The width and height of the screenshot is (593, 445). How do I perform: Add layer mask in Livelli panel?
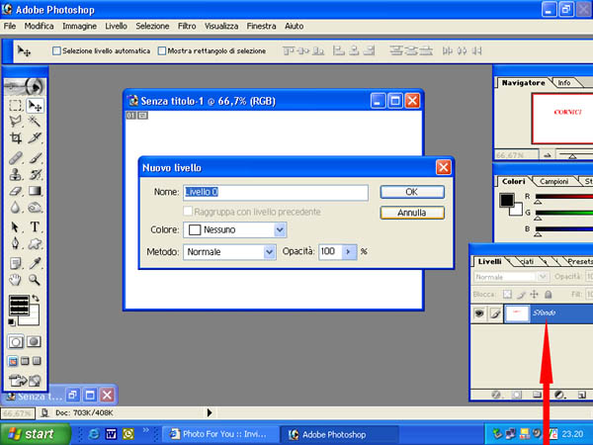pyautogui.click(x=516, y=395)
